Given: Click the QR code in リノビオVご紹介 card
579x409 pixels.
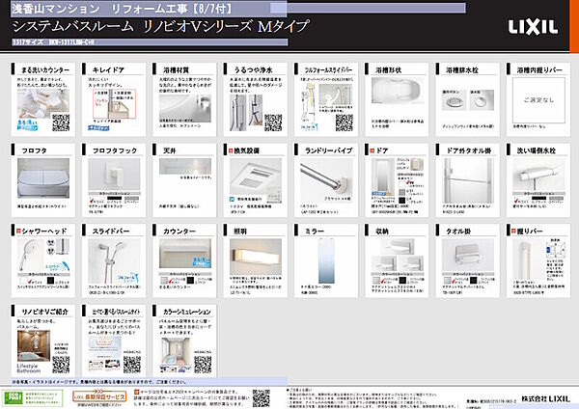Looking at the screenshot, I should pos(61,365).
